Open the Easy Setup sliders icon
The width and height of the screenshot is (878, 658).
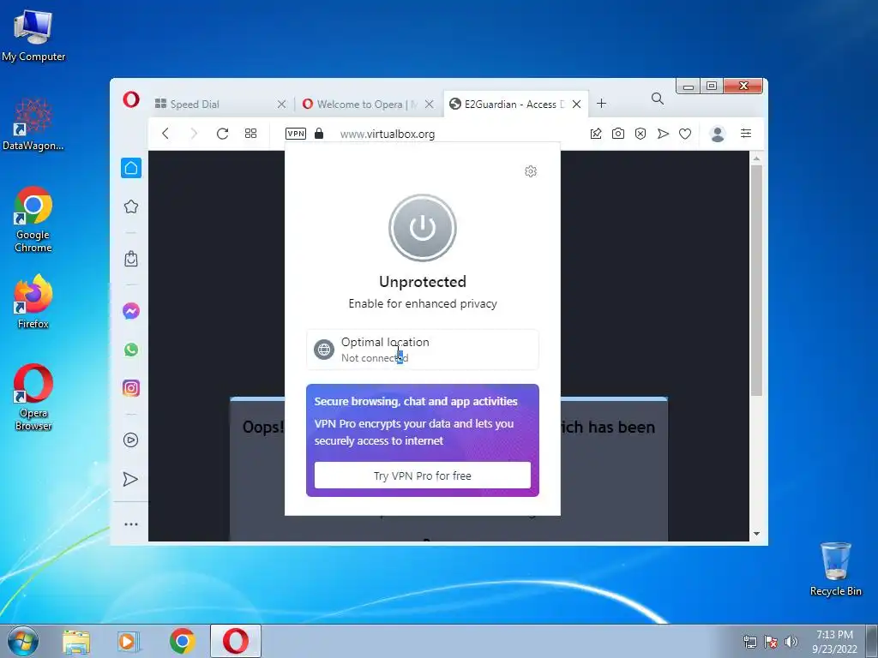click(746, 133)
